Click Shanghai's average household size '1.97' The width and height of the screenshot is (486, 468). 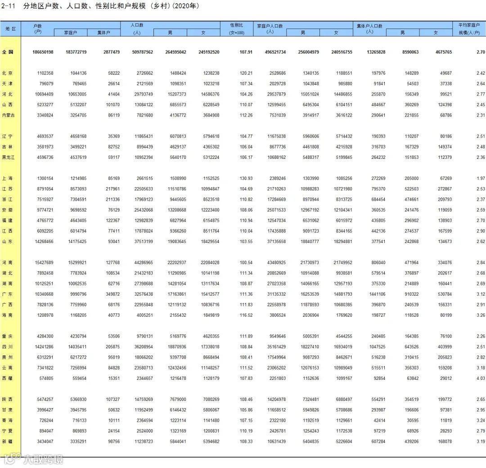click(x=481, y=179)
